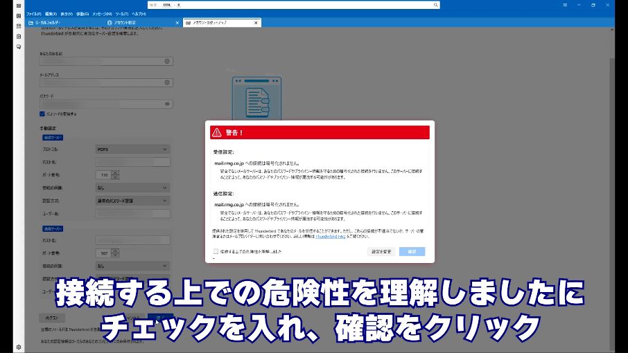Open incoming 接続の保護 dropdown
Image resolution: width=628 pixels, height=353 pixels.
pyautogui.click(x=132, y=188)
